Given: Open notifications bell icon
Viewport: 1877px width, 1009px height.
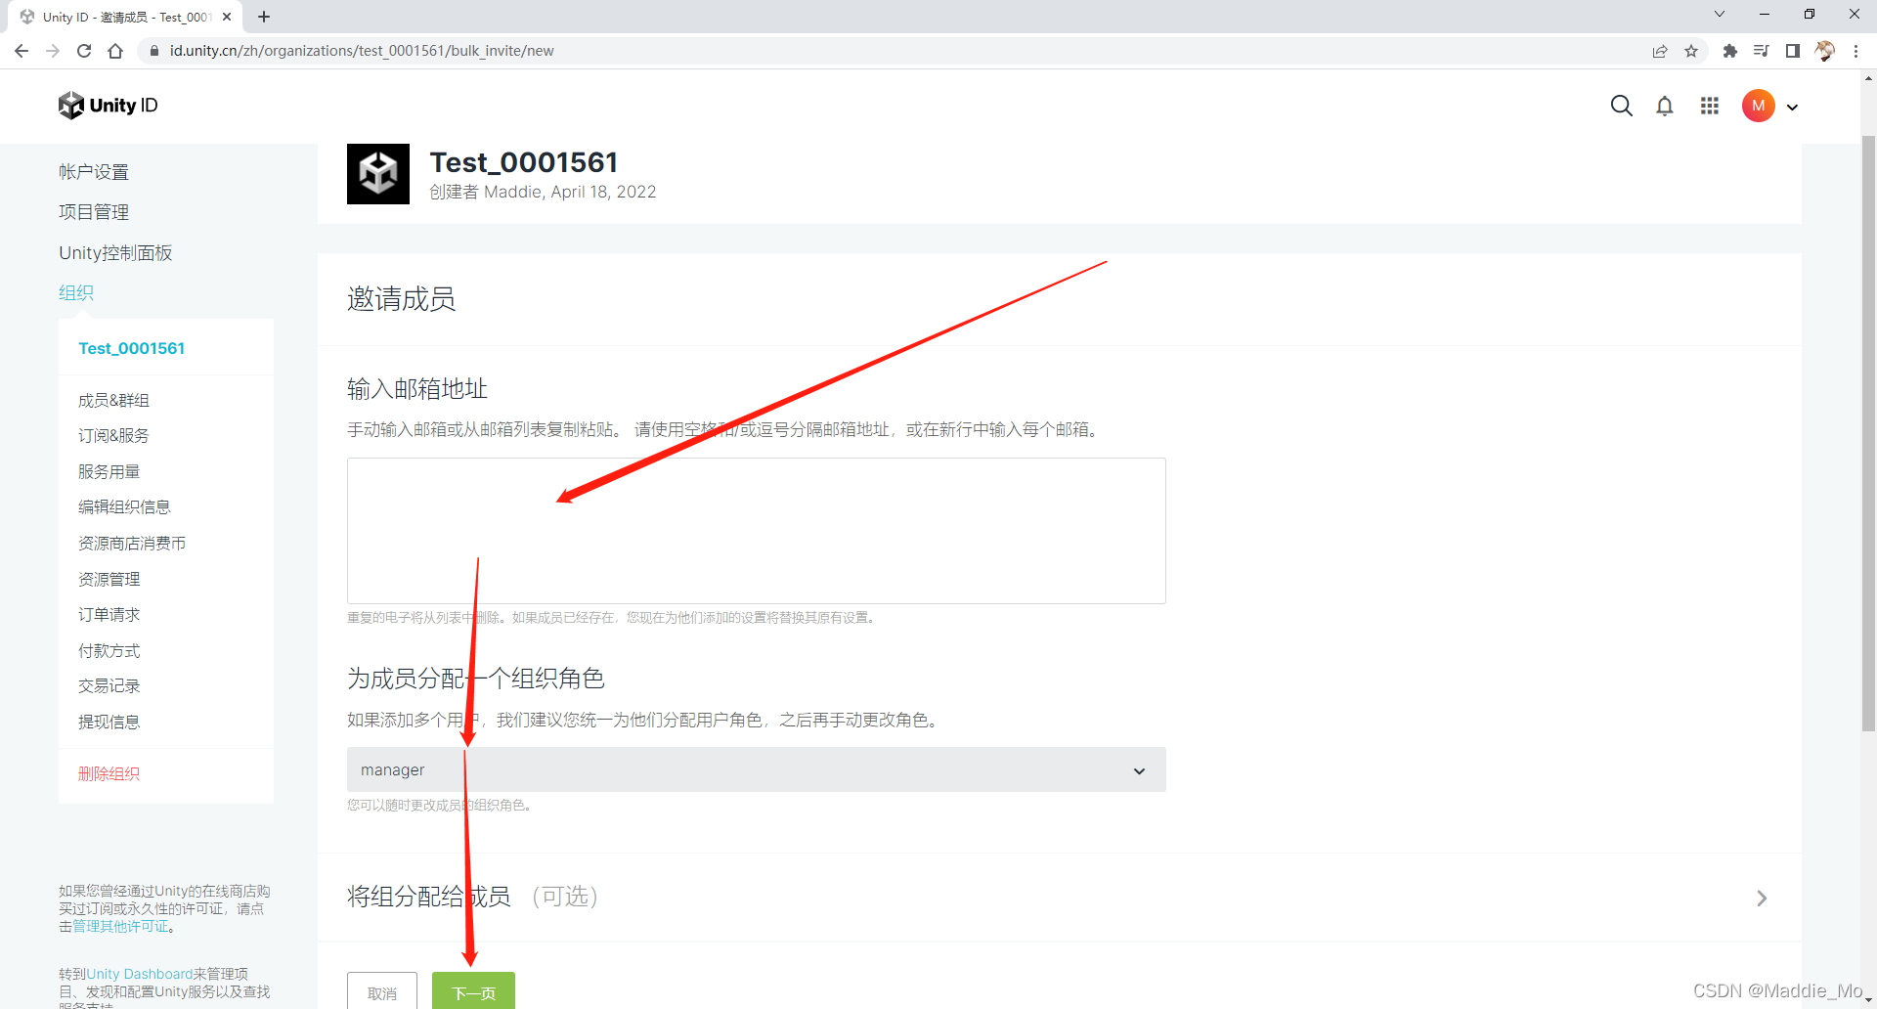Looking at the screenshot, I should click(1665, 106).
